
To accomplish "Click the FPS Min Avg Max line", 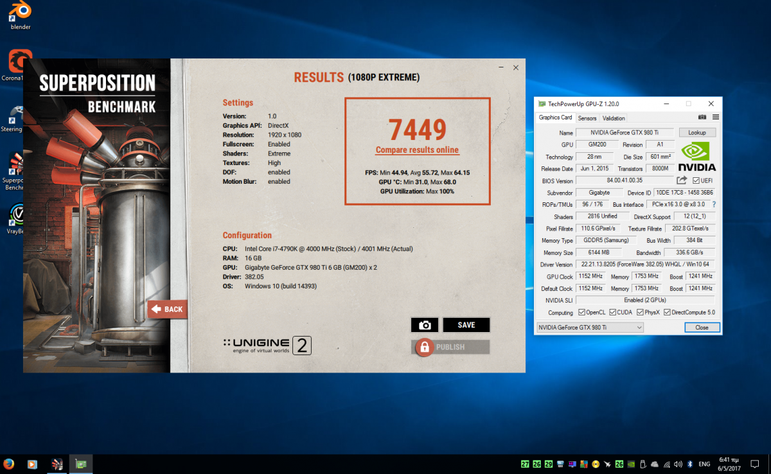I will (x=417, y=173).
